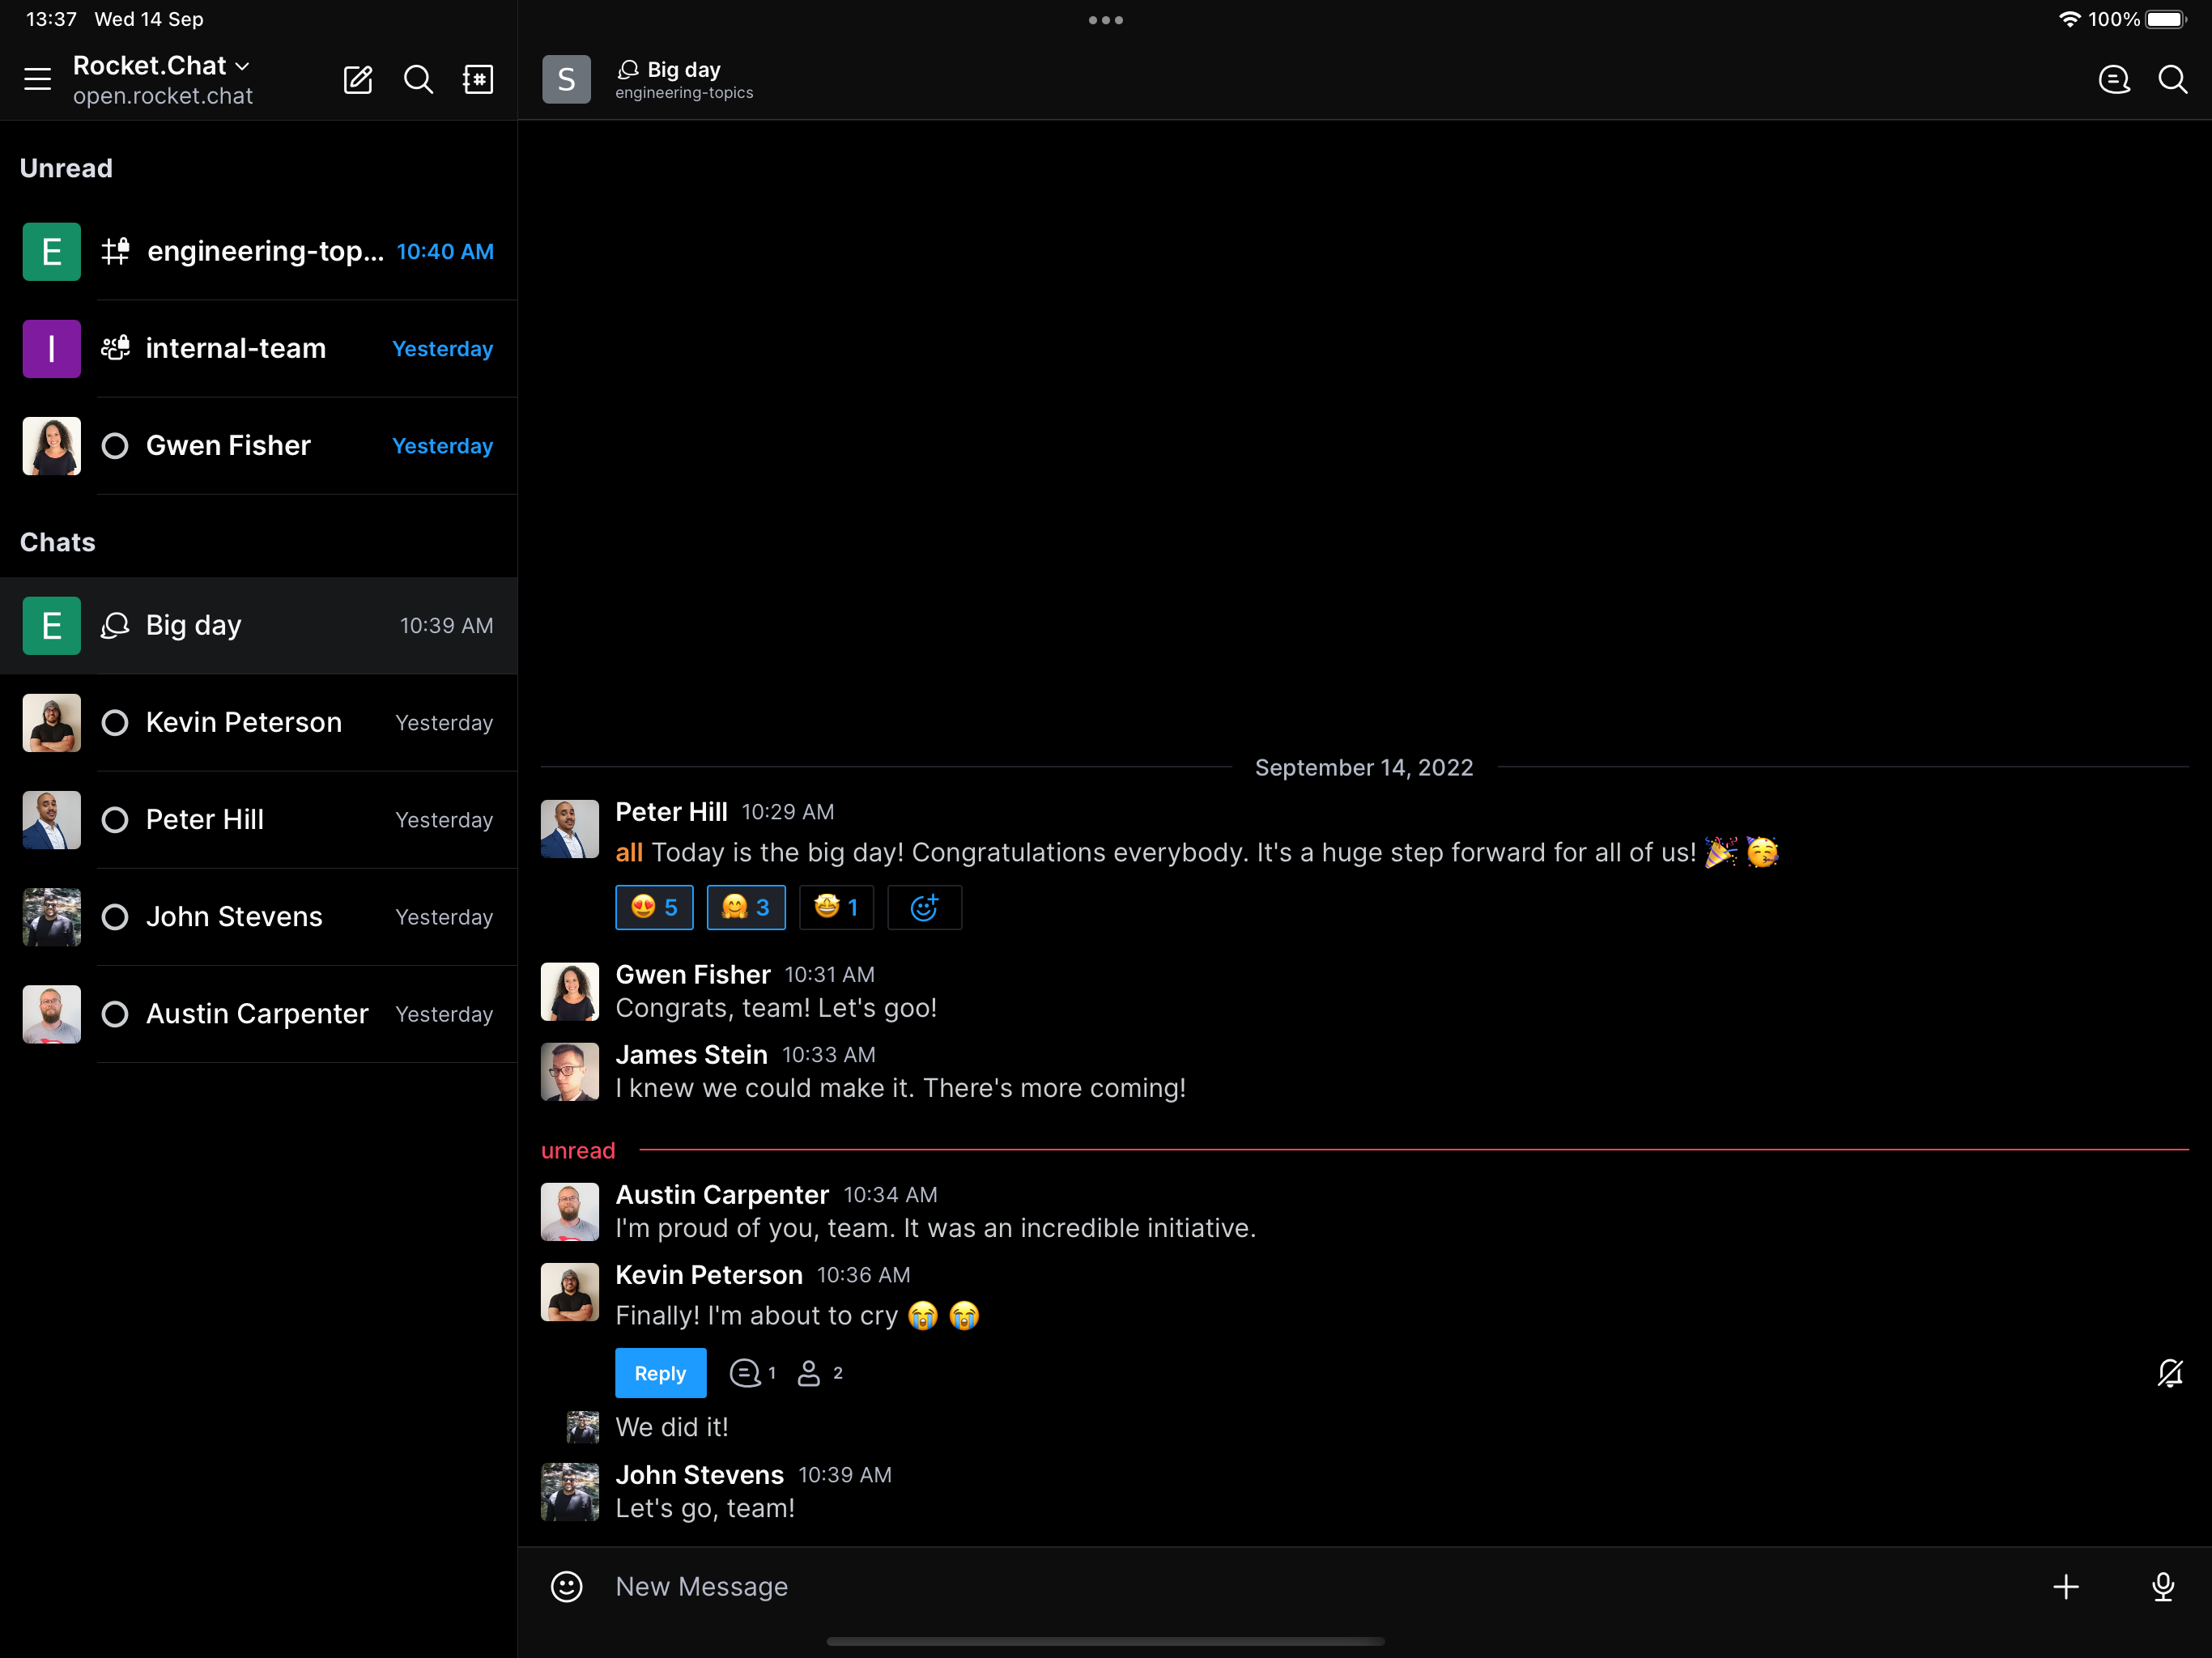This screenshot has width=2212, height=1658.
Task: Open the channel directory icon
Action: point(478,79)
